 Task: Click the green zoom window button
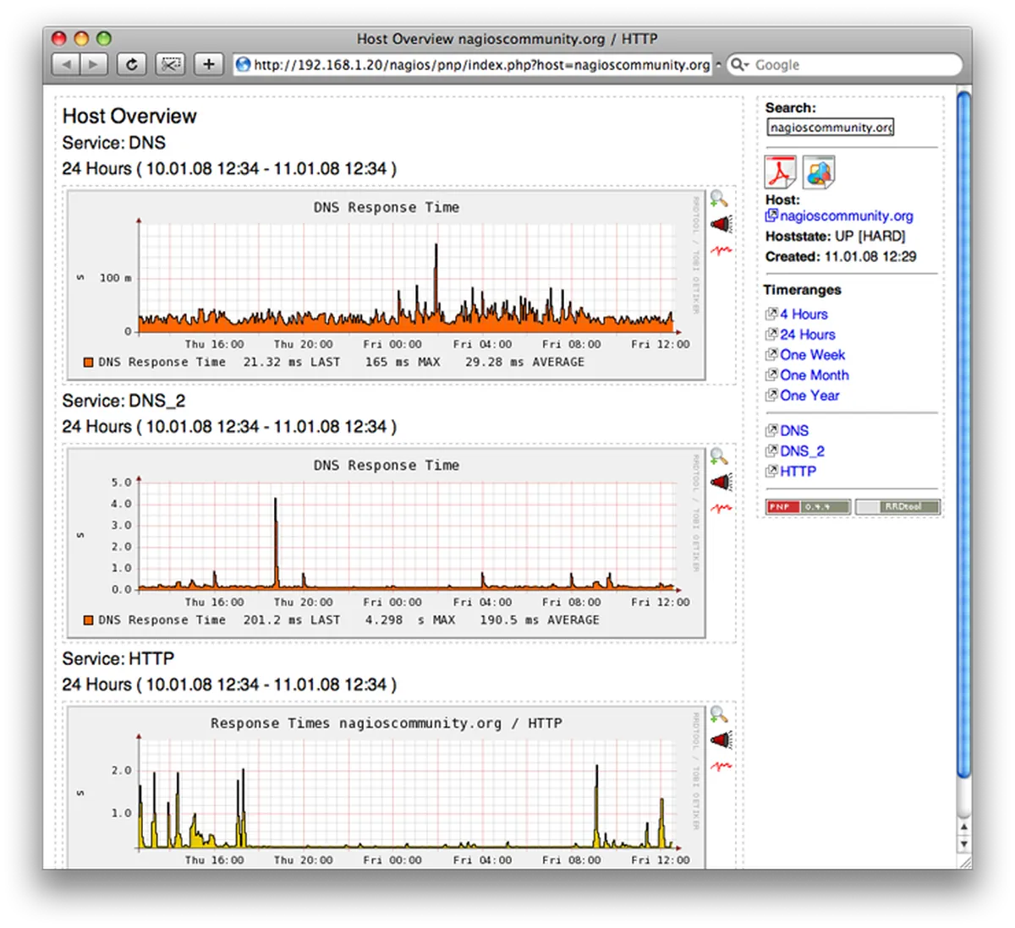103,38
